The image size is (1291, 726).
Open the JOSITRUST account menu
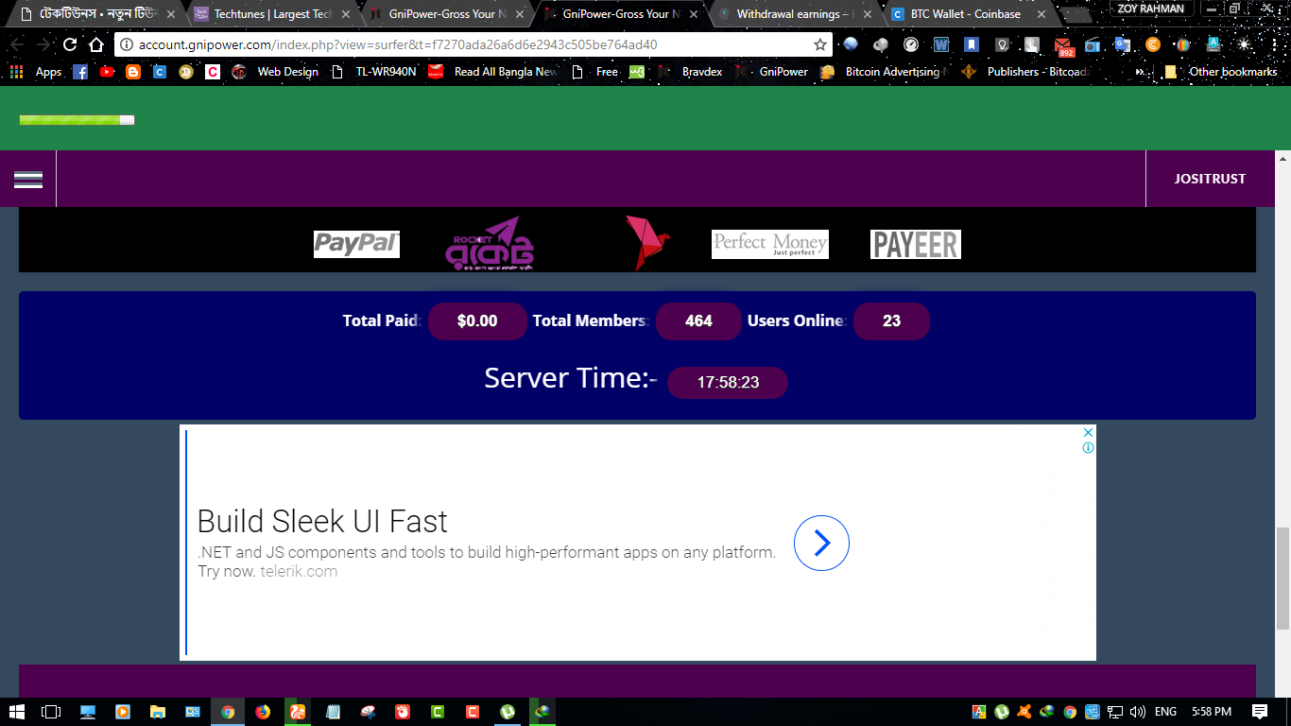click(x=1210, y=179)
